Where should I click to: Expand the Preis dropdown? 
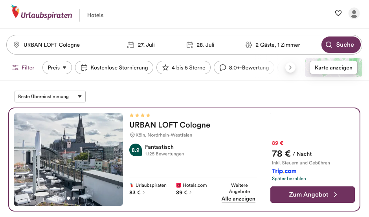tap(57, 67)
